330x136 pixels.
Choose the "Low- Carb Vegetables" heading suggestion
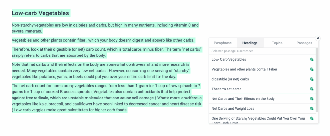[228, 60]
